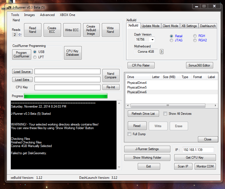Click the J-Runner title bar logo icon

coord(9,7)
